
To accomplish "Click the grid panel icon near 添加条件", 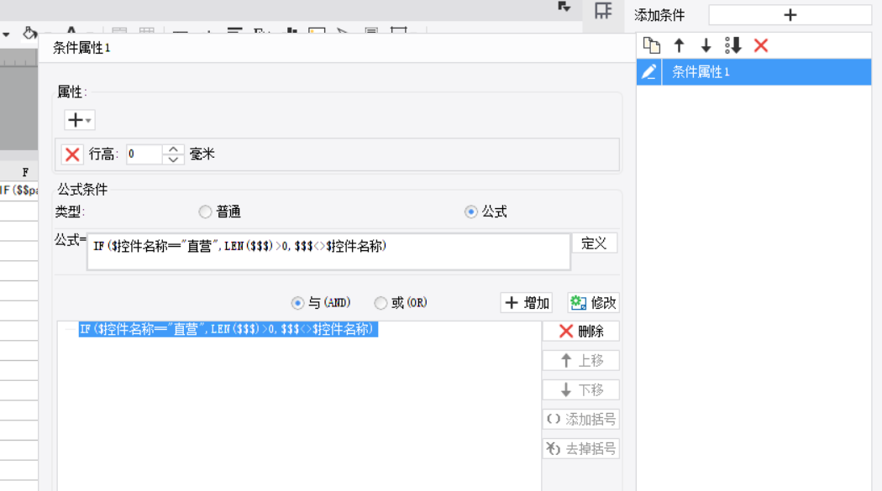I will pos(603,11).
